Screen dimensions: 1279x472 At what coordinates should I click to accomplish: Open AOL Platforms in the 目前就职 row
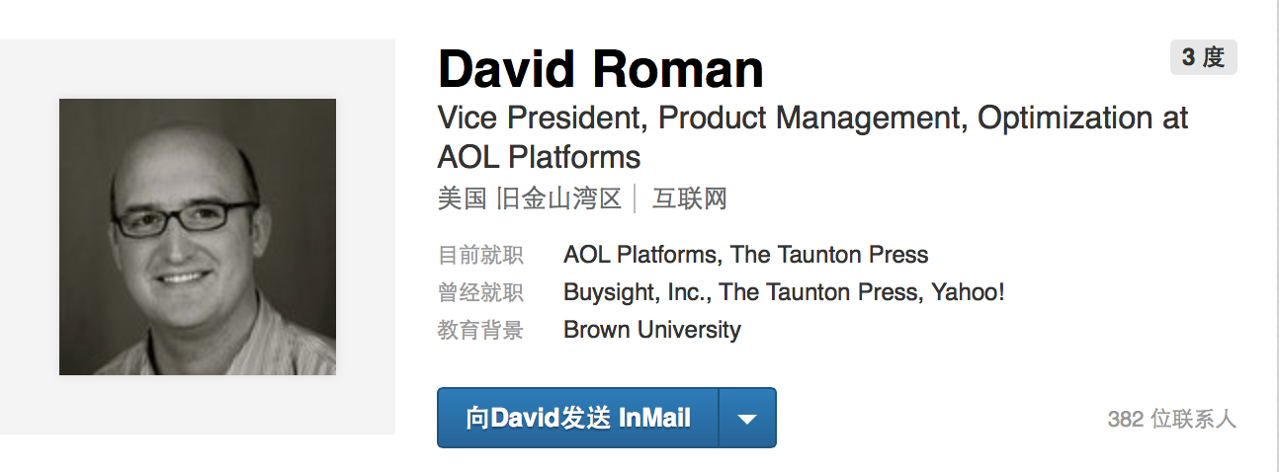coord(639,256)
